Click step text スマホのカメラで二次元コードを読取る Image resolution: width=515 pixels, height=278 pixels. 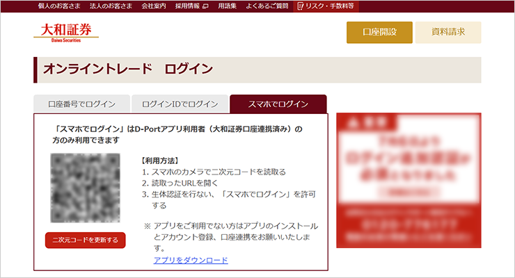coord(219,172)
